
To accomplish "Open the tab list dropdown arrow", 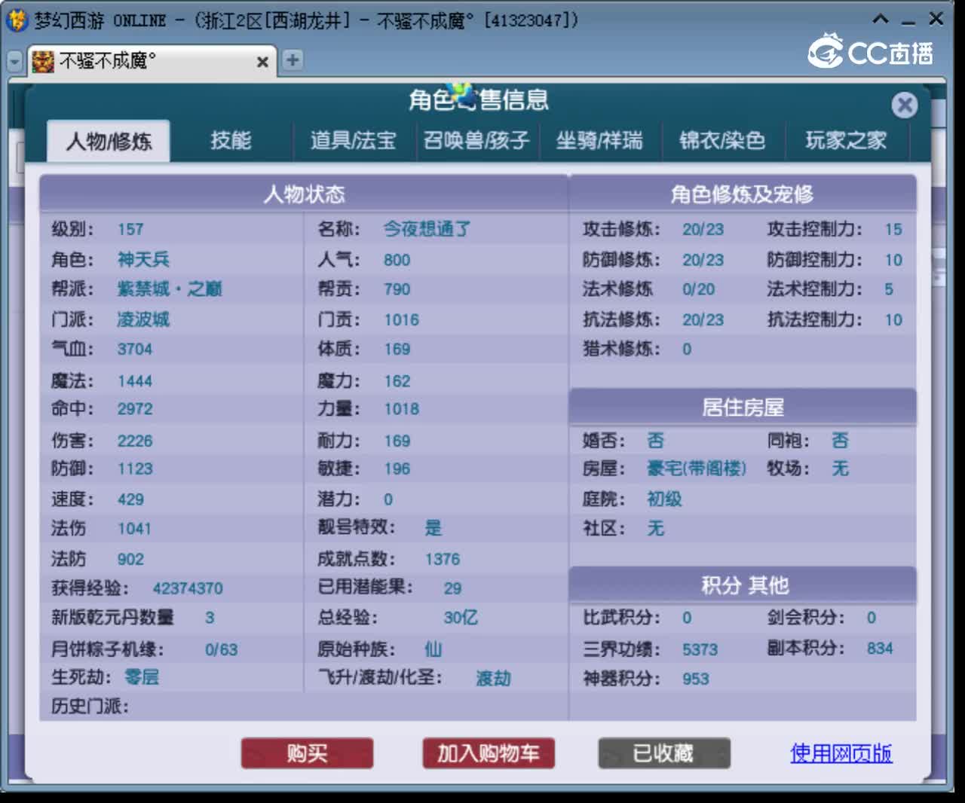I will (x=14, y=61).
